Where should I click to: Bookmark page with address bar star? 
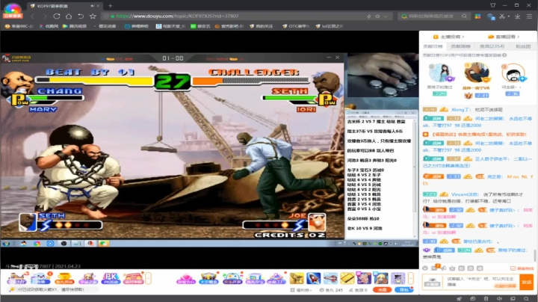pos(377,16)
